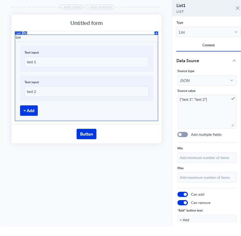Image resolution: width=241 pixels, height=236 pixels.
Task: Toggle the Add multiple fields switch
Action: click(182, 135)
